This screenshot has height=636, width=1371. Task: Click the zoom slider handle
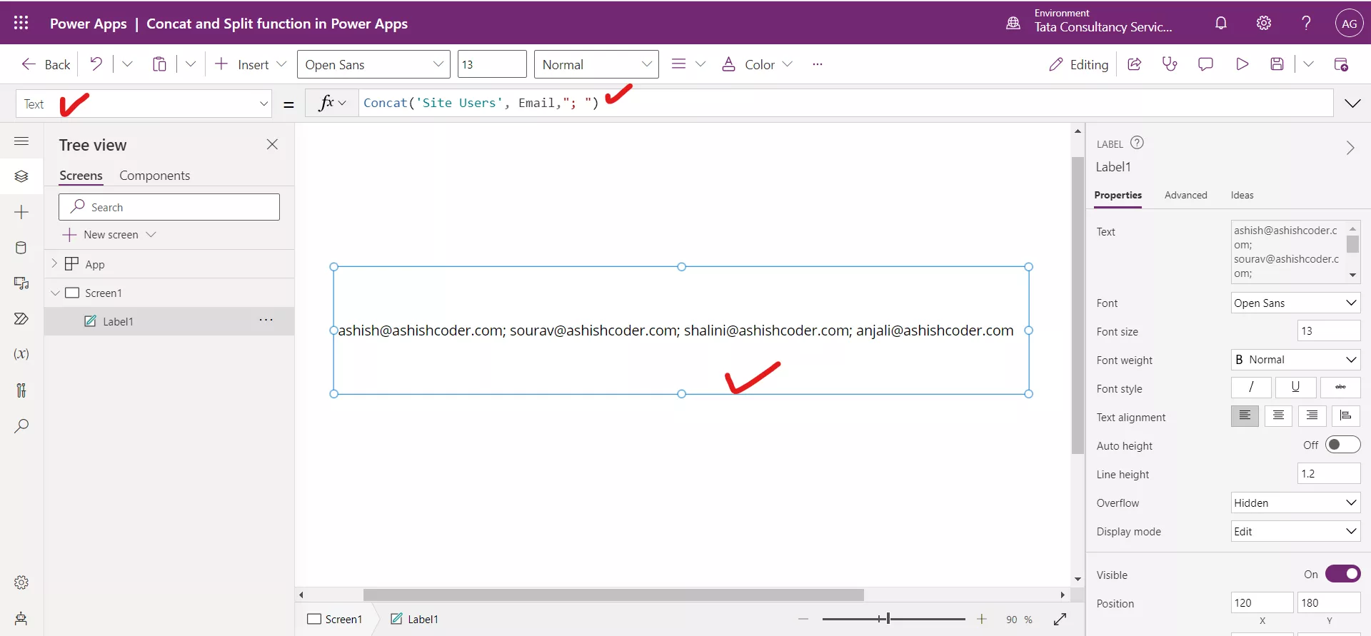click(x=888, y=619)
